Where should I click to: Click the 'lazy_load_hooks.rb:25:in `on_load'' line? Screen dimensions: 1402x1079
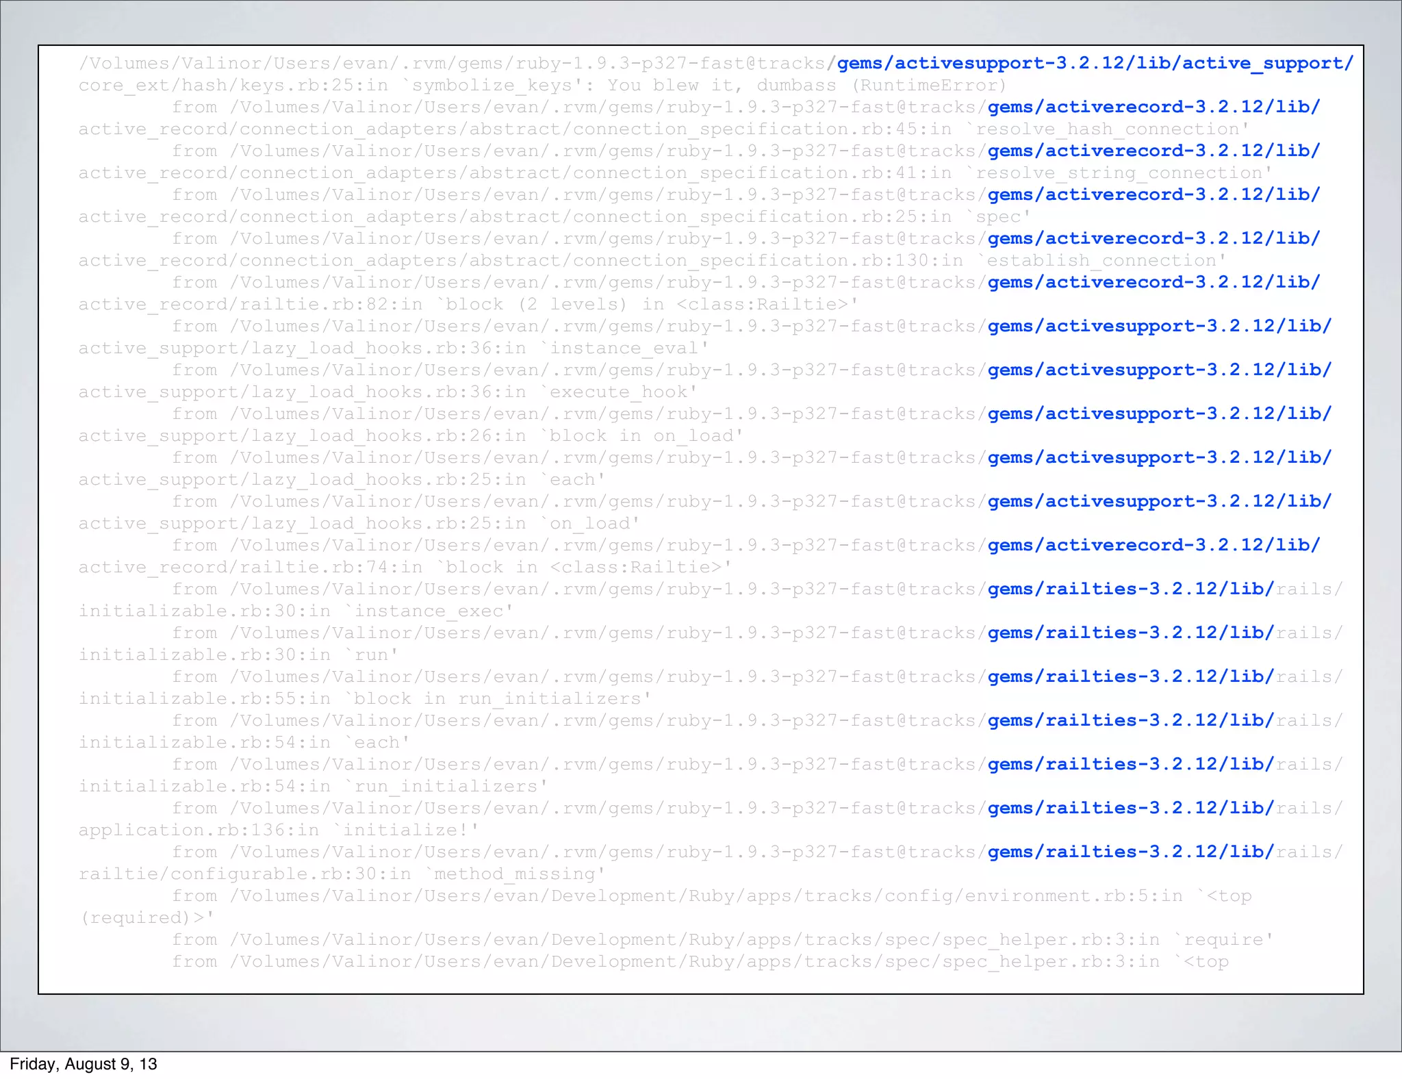pos(359,523)
